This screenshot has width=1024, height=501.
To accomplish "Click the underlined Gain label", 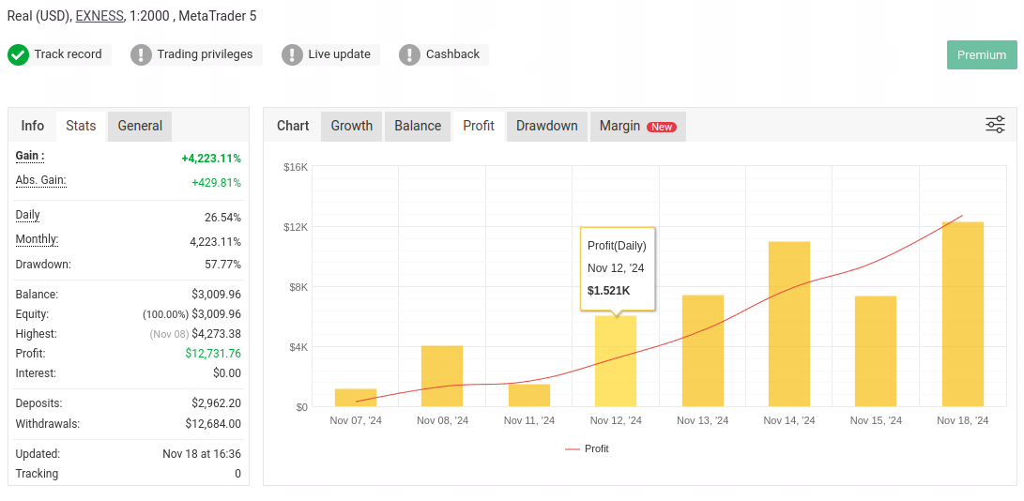I will [x=30, y=156].
